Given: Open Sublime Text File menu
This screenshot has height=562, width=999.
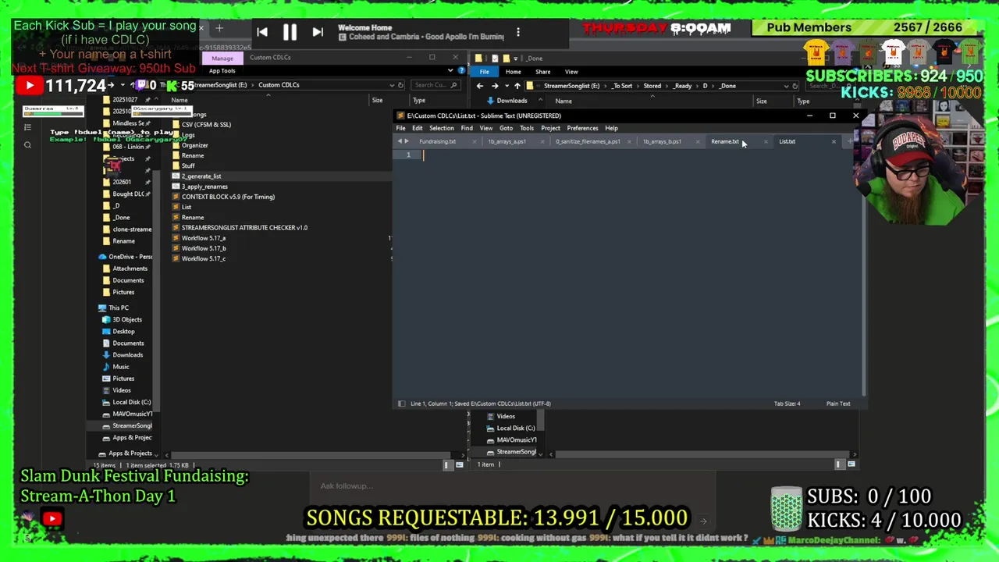Looking at the screenshot, I should click(x=400, y=128).
